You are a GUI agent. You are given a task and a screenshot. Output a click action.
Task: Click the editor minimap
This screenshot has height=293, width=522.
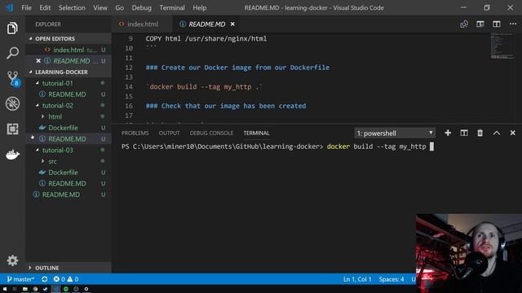tap(502, 46)
